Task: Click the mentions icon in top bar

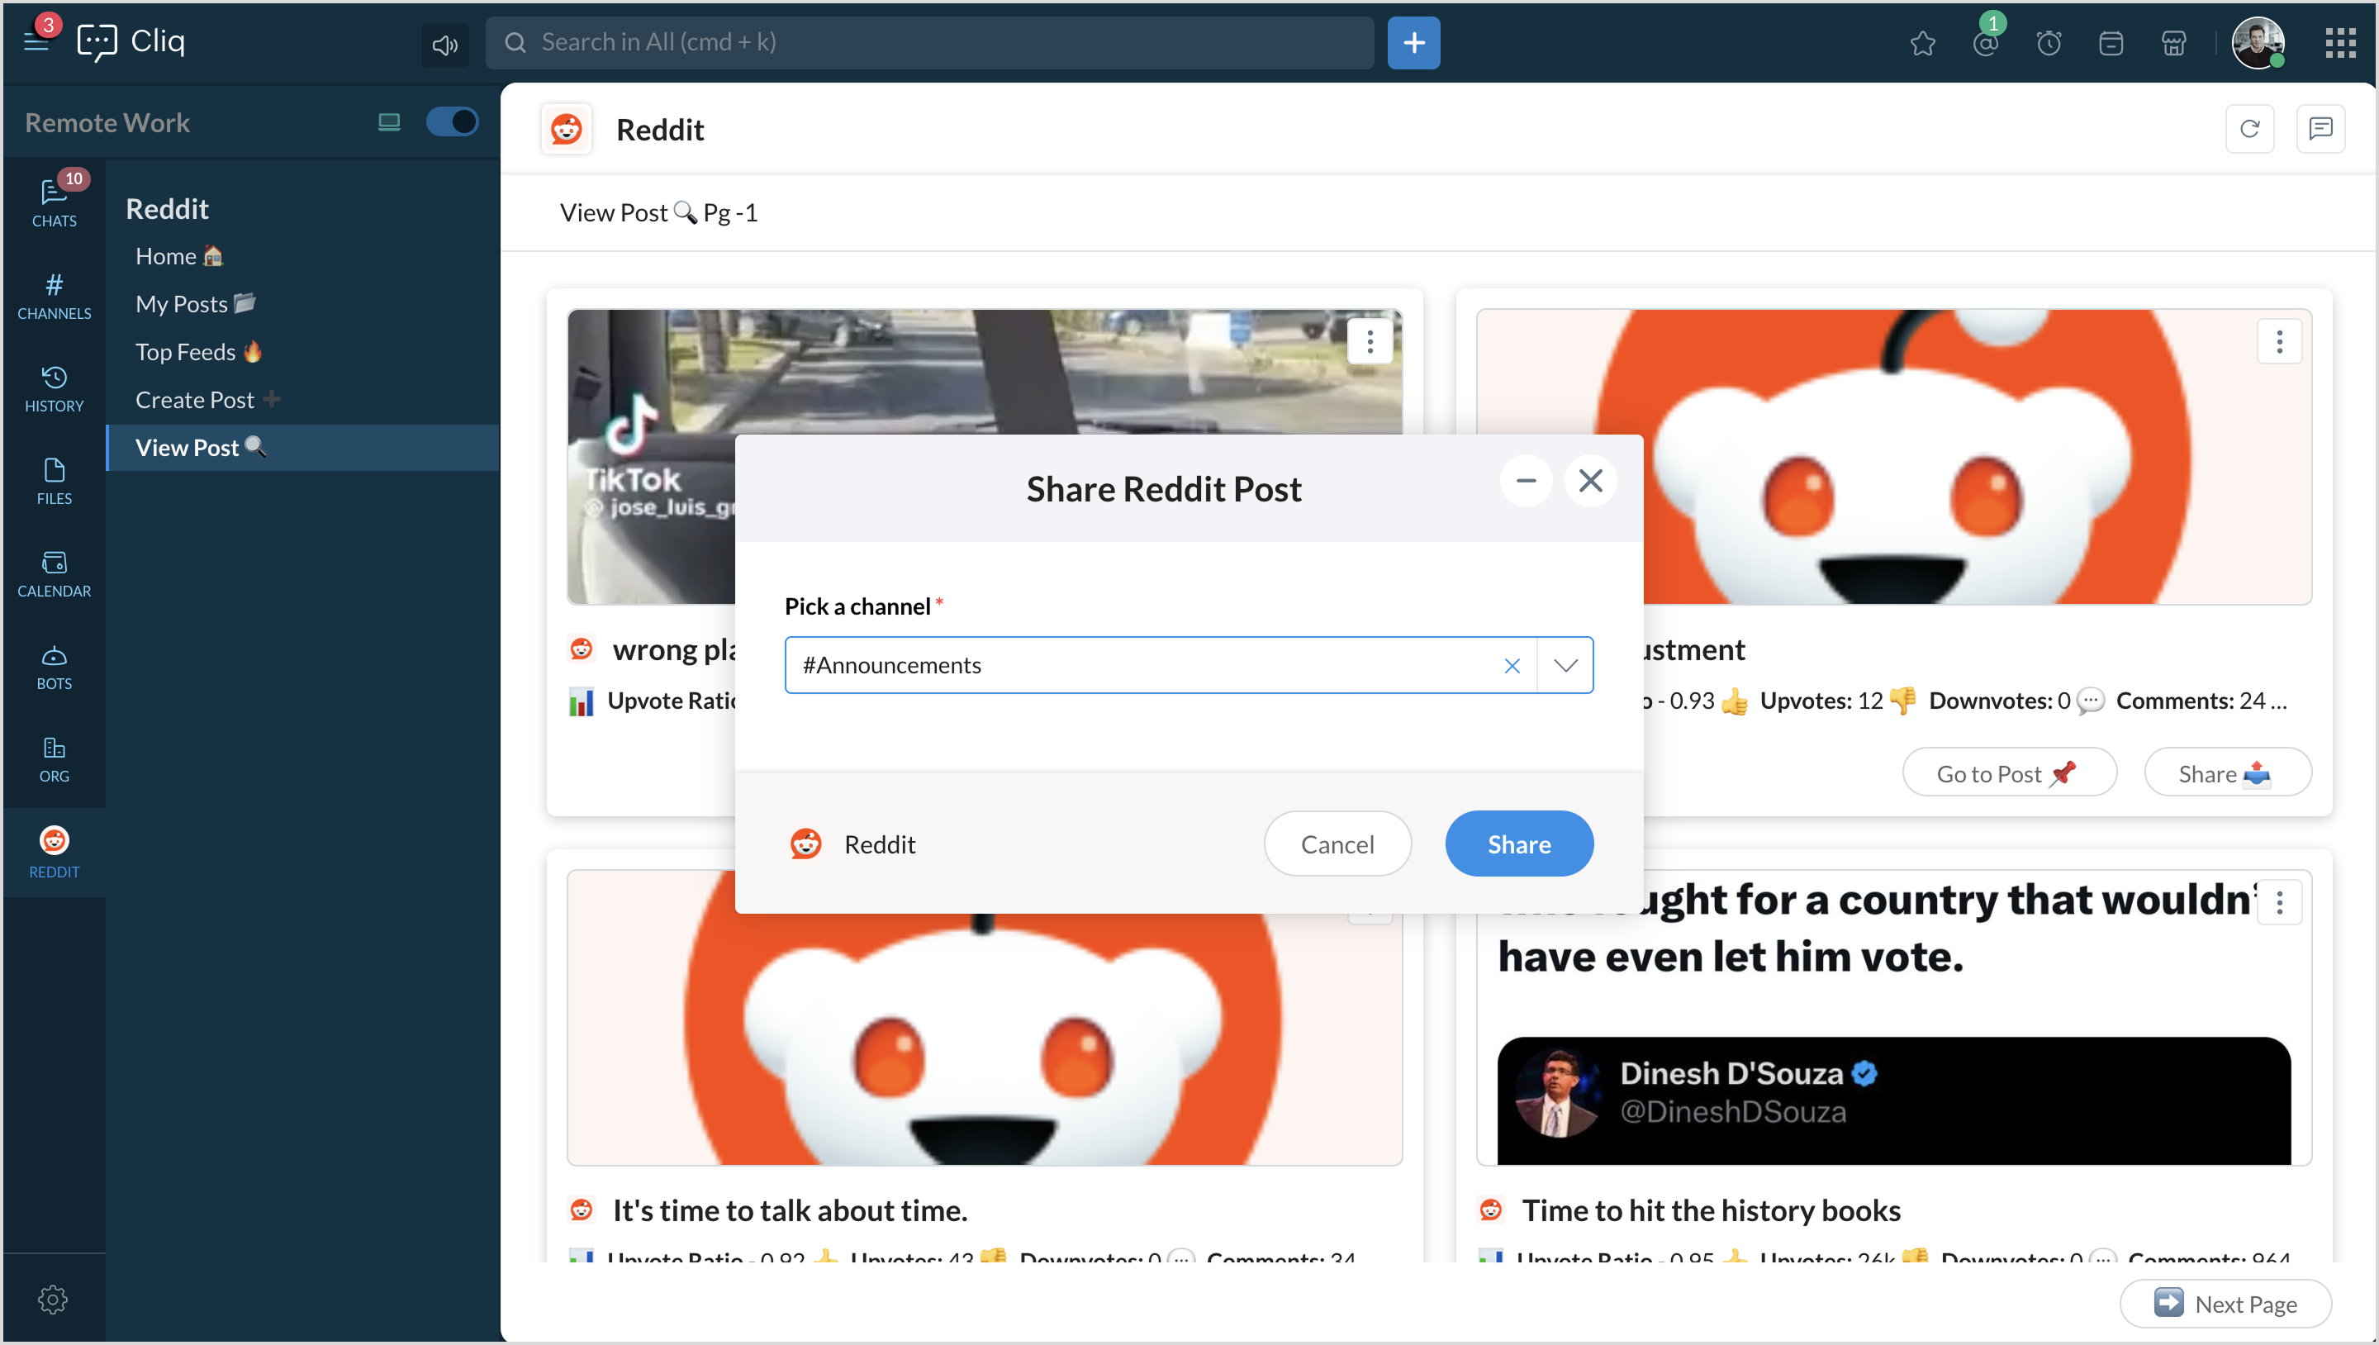Action: click(1985, 44)
